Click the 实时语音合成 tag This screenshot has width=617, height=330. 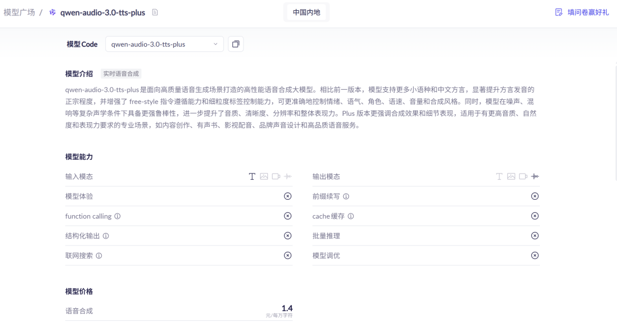(x=121, y=74)
